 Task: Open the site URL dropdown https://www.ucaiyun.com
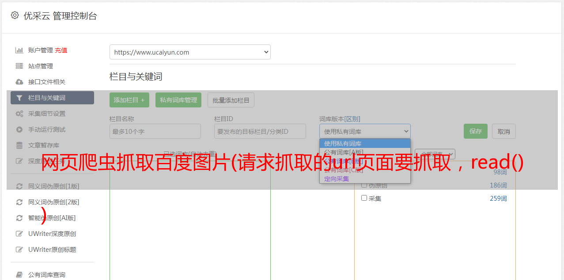[190, 52]
